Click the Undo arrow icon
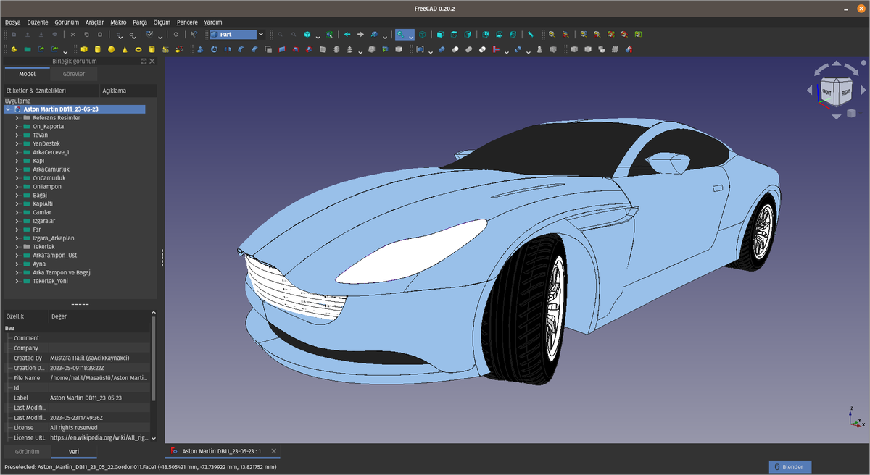This screenshot has width=870, height=475. click(119, 34)
